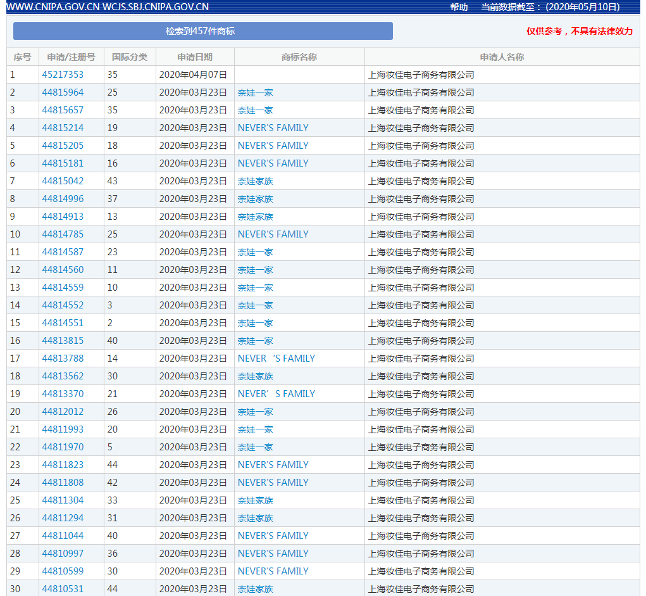Screen dimensions: 646x596
Task: Open registration number 44811044
Action: tap(63, 536)
